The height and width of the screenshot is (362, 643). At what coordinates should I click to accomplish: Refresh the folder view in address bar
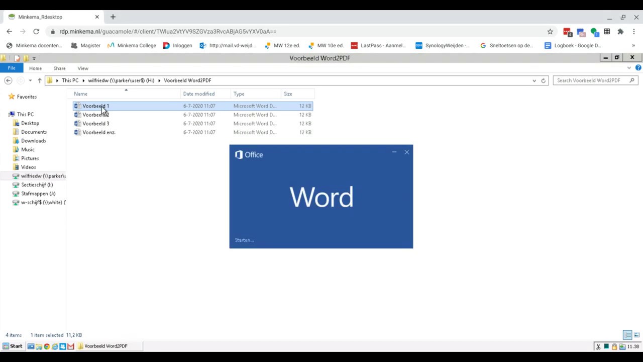pos(543,80)
